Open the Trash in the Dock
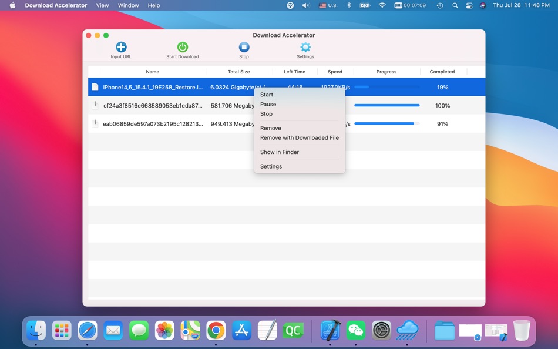The height and width of the screenshot is (349, 558). click(522, 330)
